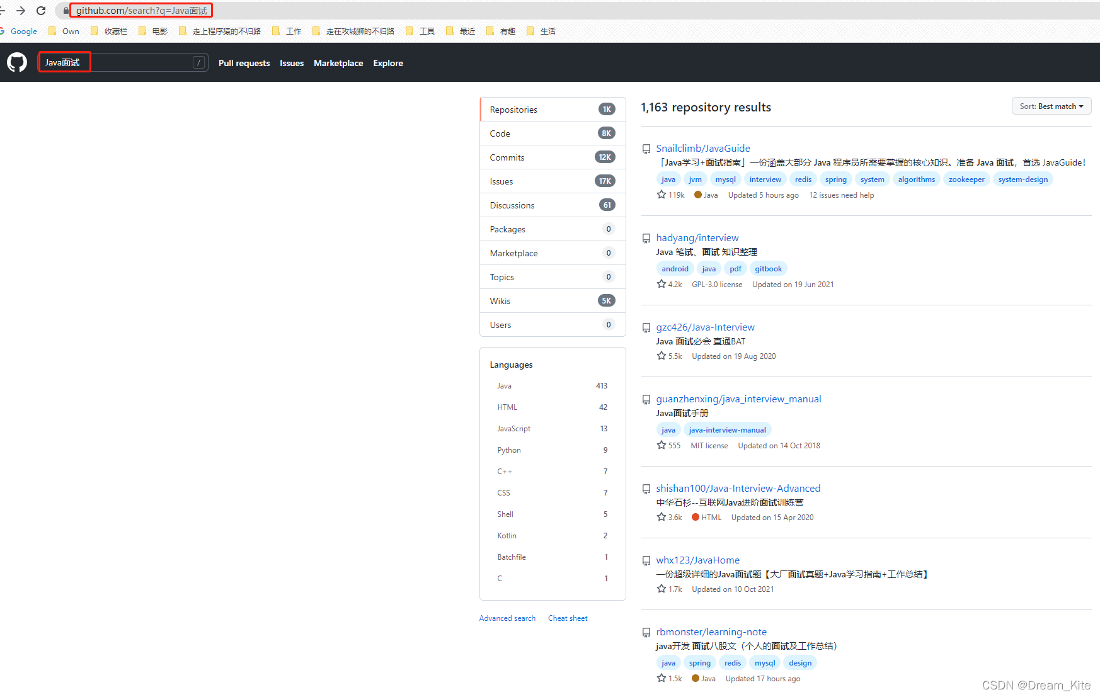Select the Wikis result category
The width and height of the screenshot is (1100, 697).
tap(553, 301)
